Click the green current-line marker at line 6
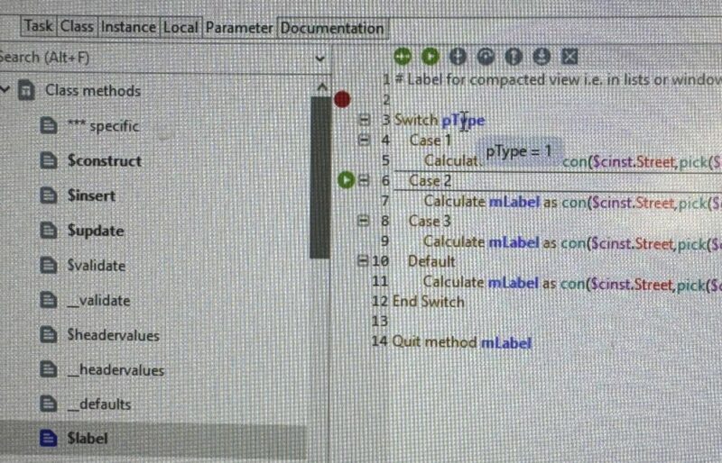 347,180
